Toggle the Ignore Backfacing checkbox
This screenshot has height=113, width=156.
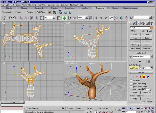pos(131,84)
